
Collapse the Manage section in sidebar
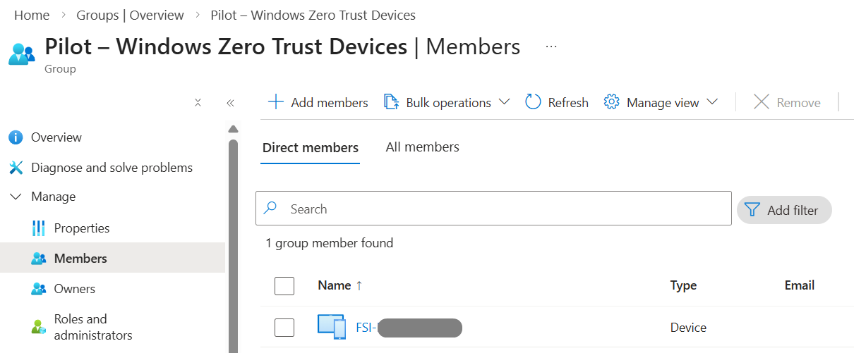click(16, 197)
